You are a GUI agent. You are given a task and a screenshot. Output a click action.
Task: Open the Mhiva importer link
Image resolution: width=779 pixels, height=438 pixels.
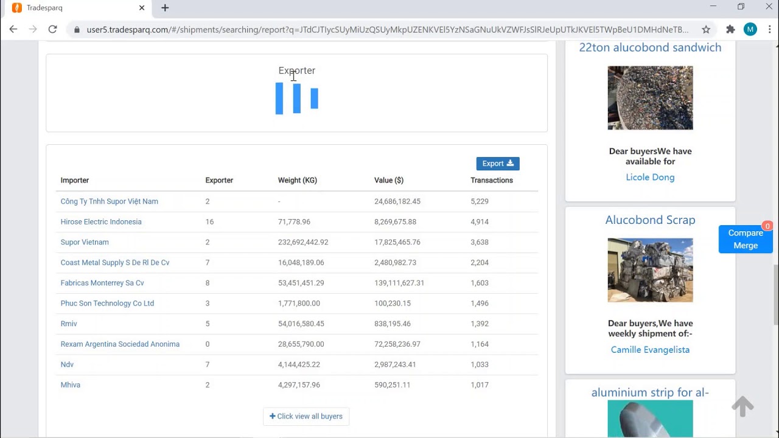pyautogui.click(x=71, y=384)
